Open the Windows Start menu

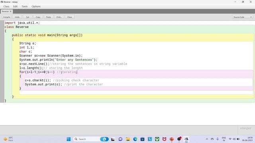(69, 139)
